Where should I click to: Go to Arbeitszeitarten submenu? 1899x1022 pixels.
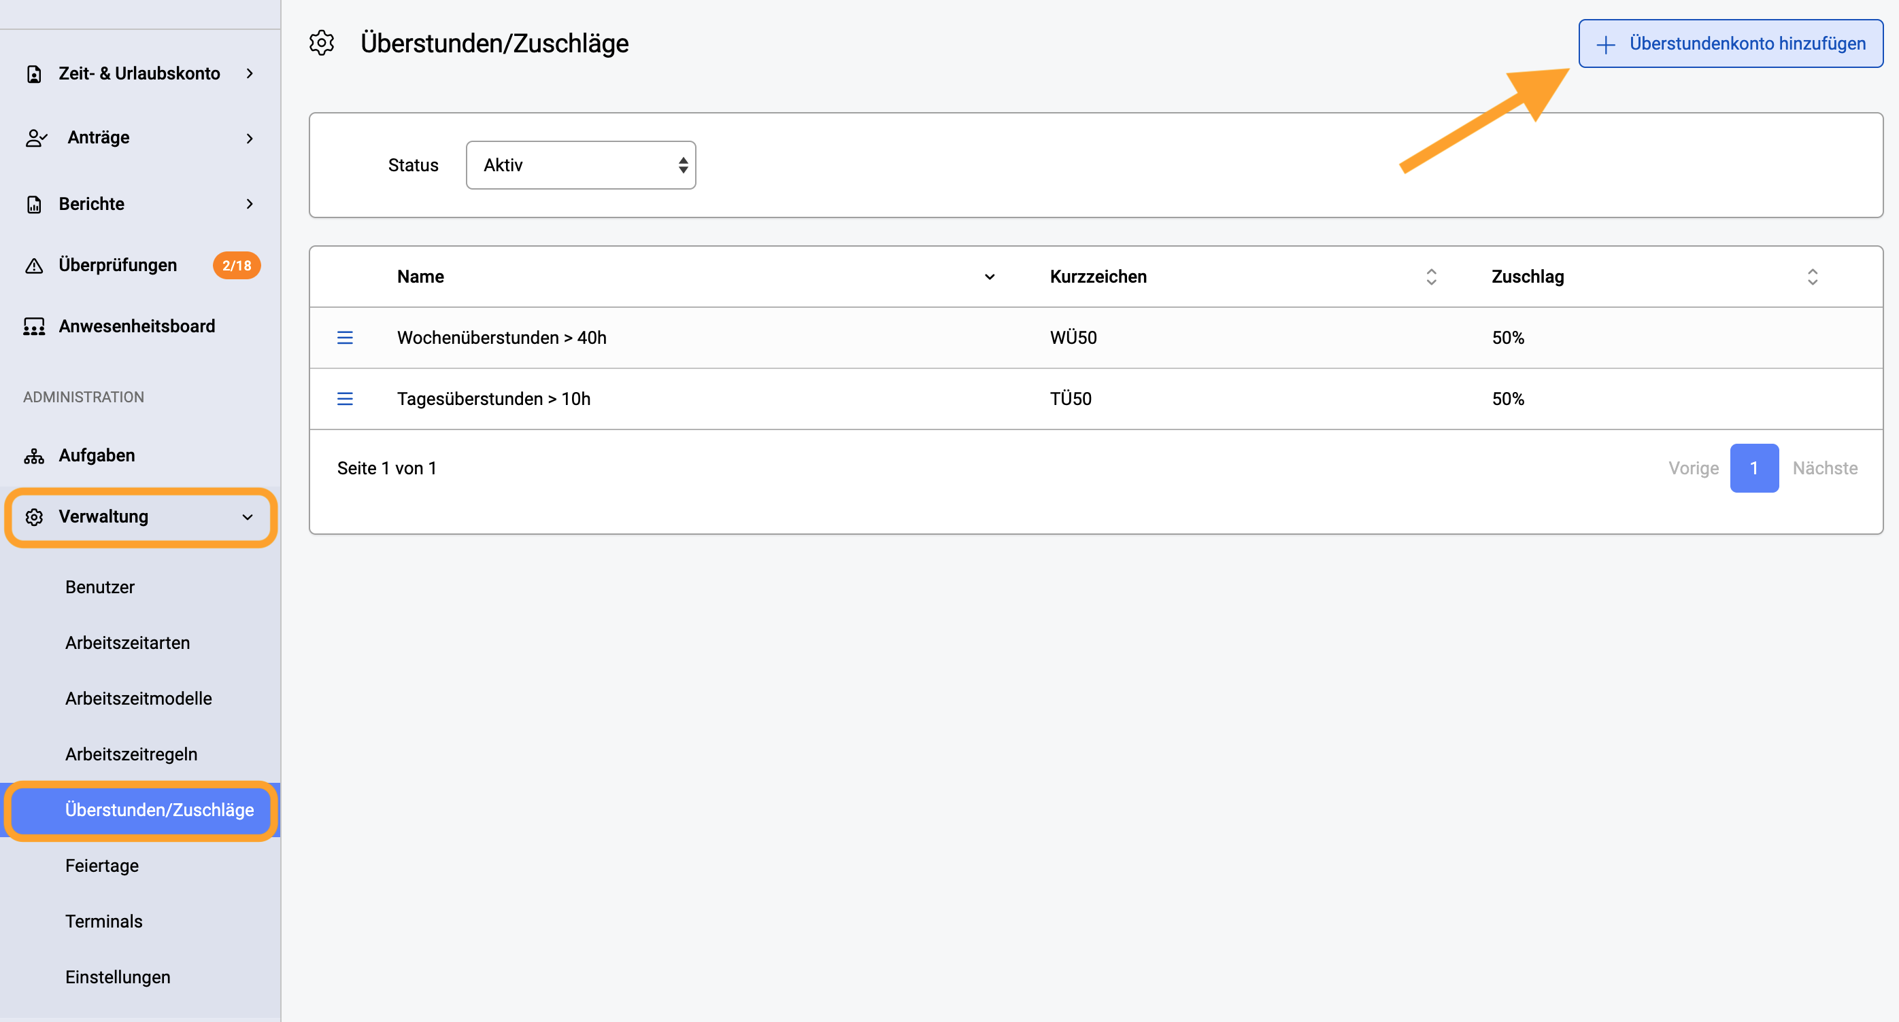coord(128,643)
